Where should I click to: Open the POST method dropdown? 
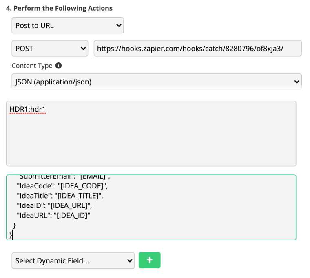(50, 48)
